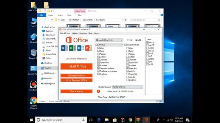Image resolution: width=220 pixels, height=123 pixels.
Task: Select the x86 architecture radio button
Action: (128, 40)
